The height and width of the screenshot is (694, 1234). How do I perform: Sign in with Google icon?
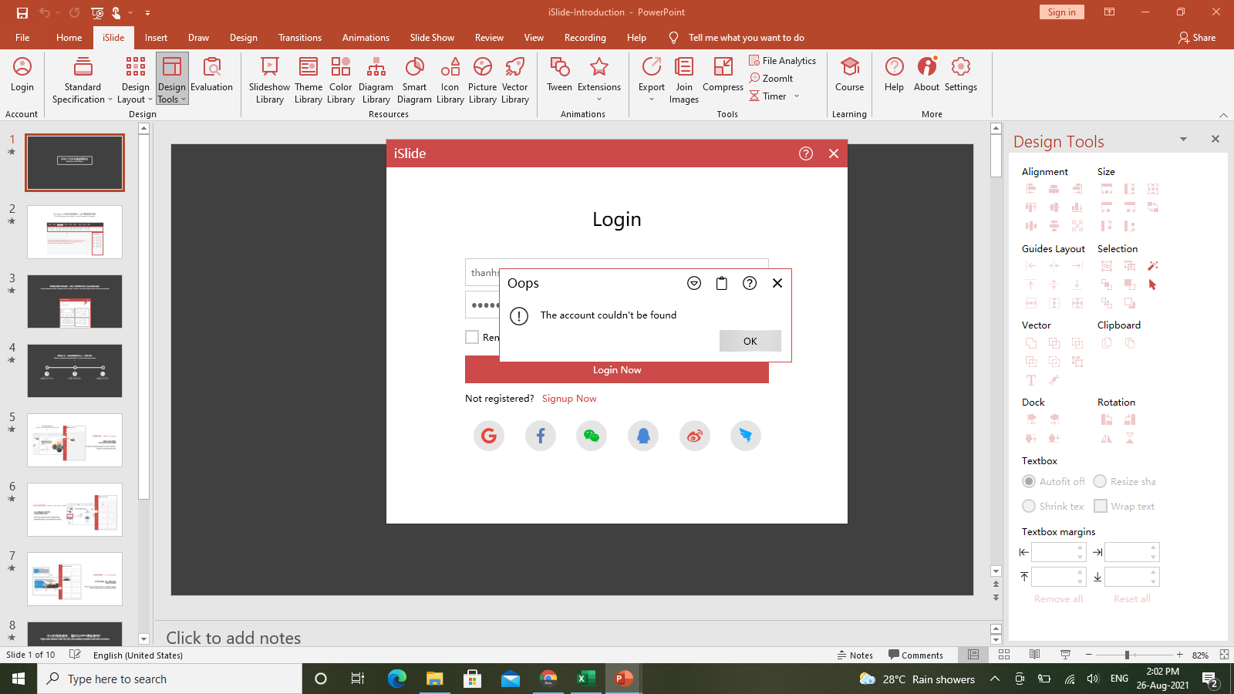click(489, 436)
